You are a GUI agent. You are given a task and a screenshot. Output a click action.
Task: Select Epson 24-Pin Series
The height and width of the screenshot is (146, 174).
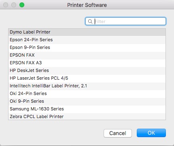pos(87,40)
